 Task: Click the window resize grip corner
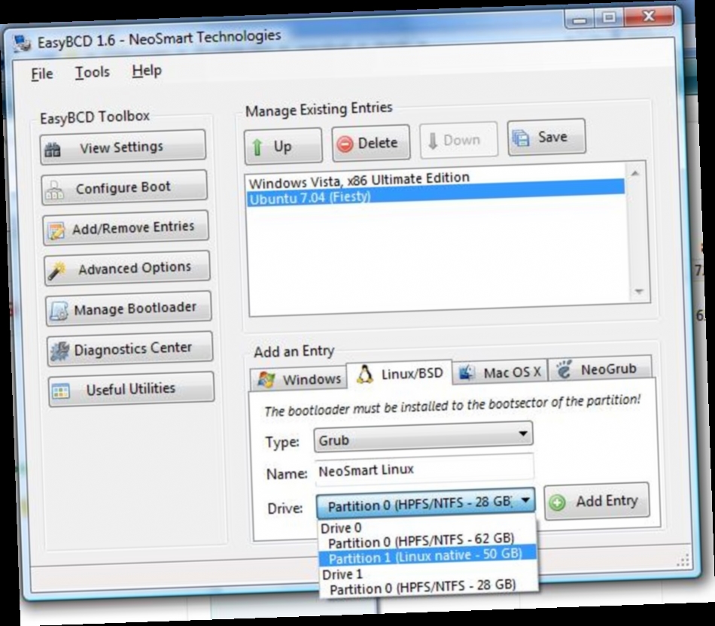pos(683,561)
